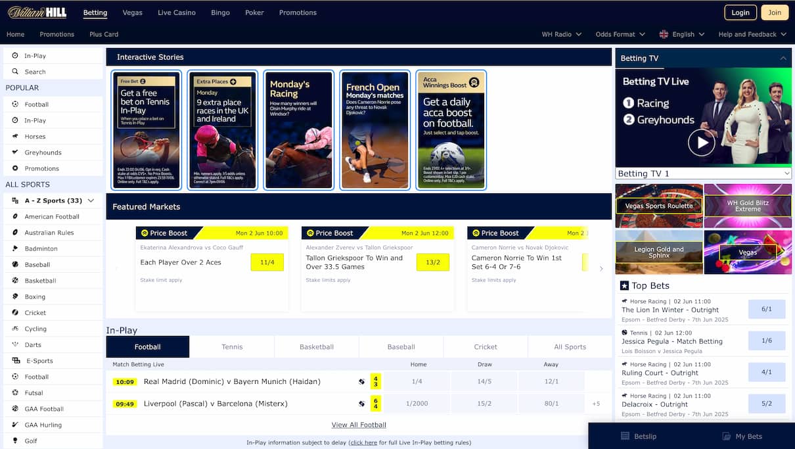
Task: Click the Badminton icon
Action: point(15,248)
